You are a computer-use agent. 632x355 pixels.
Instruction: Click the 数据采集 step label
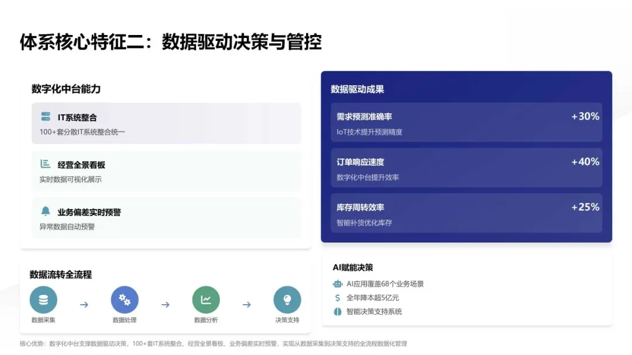(x=43, y=320)
